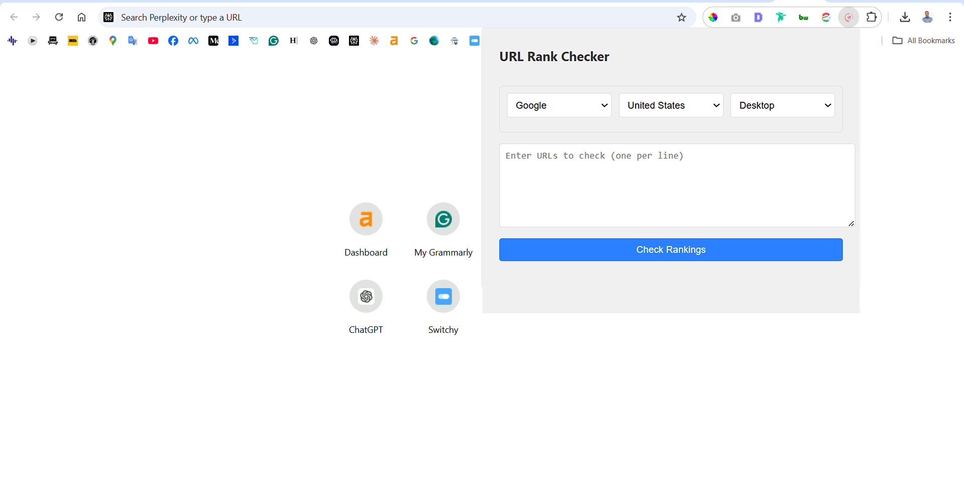This screenshot has width=964, height=485.
Task: Open the Downloads panel
Action: pyautogui.click(x=905, y=17)
